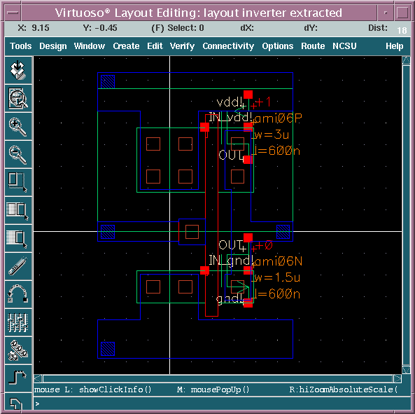This screenshot has height=414, width=415.
Task: Open the Options menu
Action: click(278, 46)
